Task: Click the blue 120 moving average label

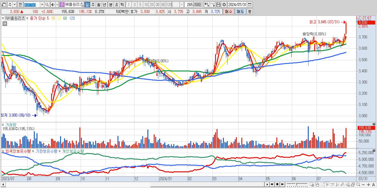Action: [72, 18]
